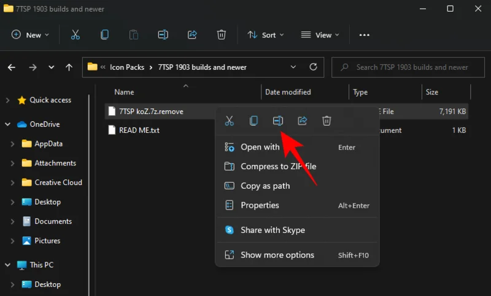Choose Share with Skype
The image size is (491, 296).
pyautogui.click(x=297, y=230)
